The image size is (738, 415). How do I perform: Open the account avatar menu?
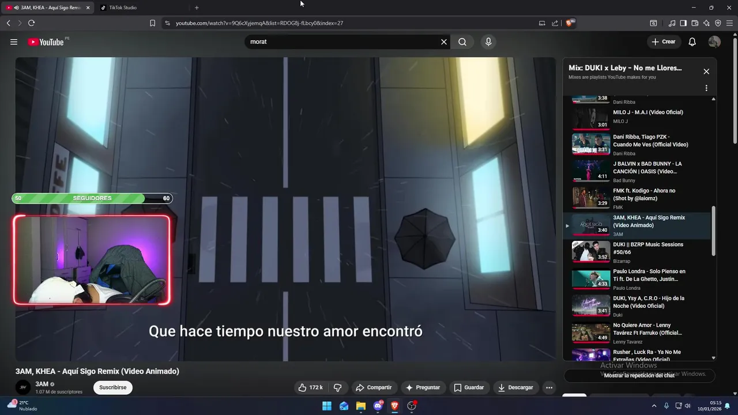click(x=714, y=41)
